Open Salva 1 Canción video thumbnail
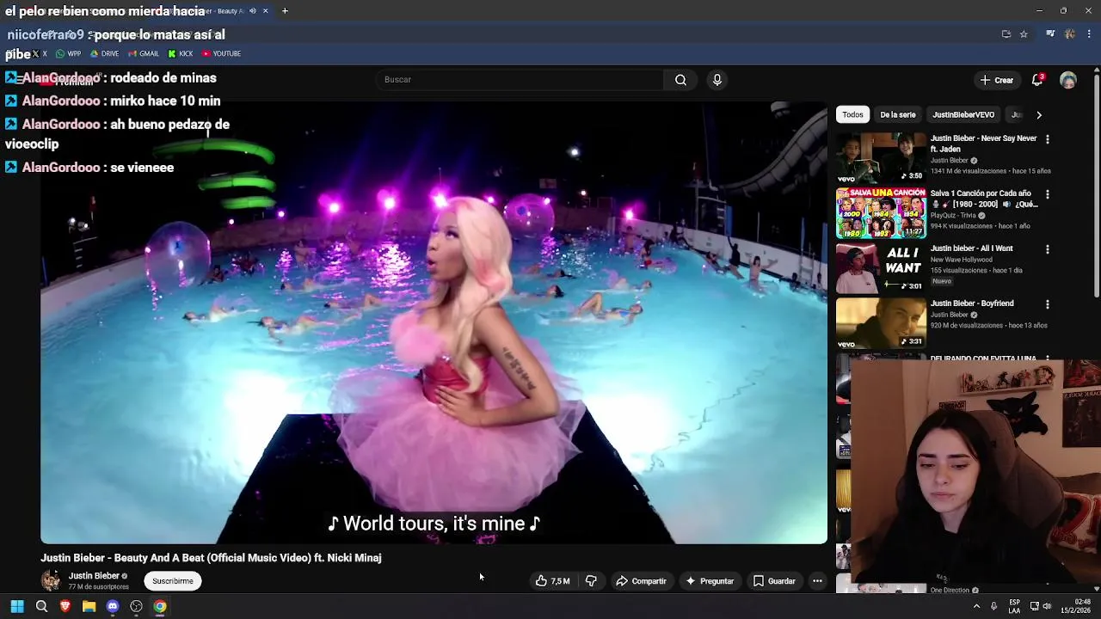Screen dimensions: 1101x619 pyautogui.click(x=881, y=212)
